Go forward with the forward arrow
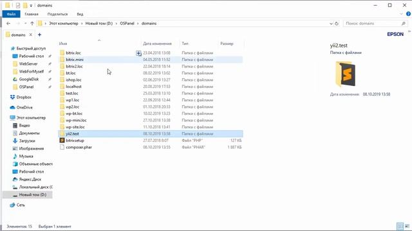 click(x=18, y=24)
